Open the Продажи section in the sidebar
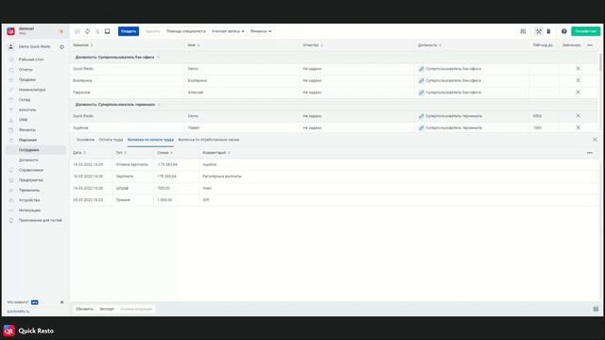The image size is (605, 340). click(27, 79)
